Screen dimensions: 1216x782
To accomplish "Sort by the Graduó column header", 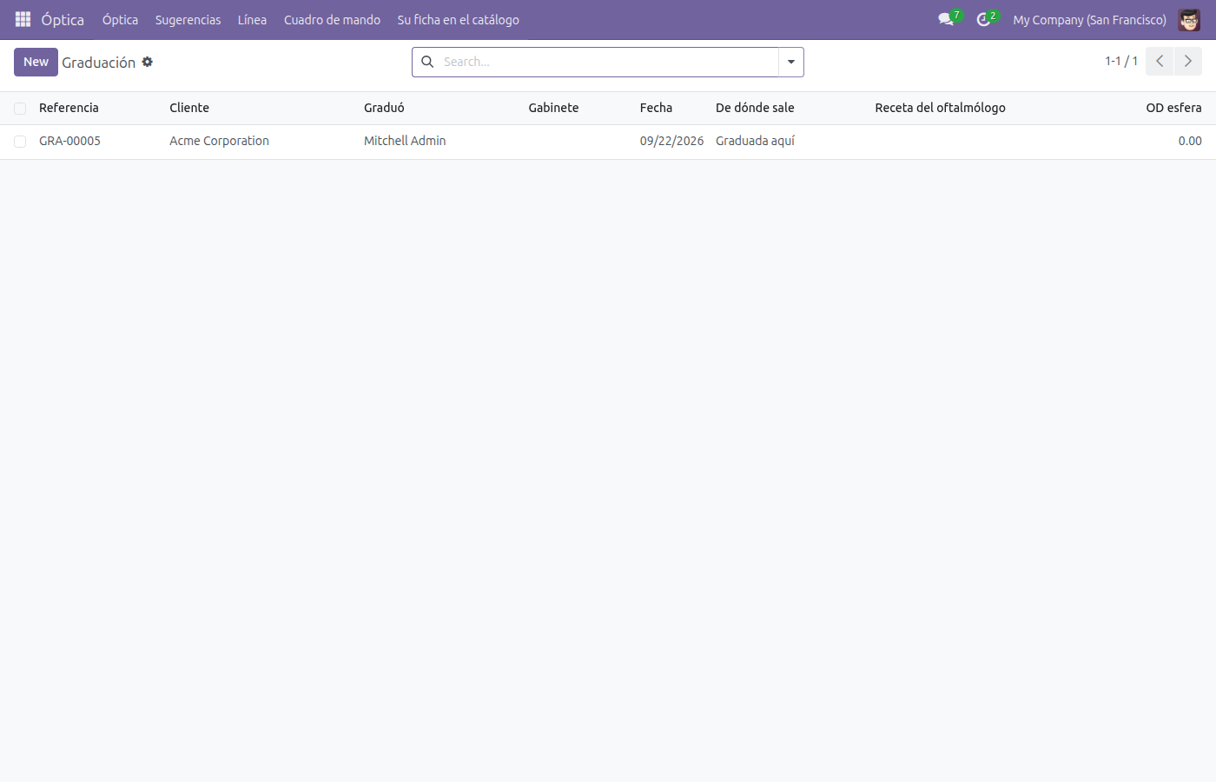I will click(384, 108).
